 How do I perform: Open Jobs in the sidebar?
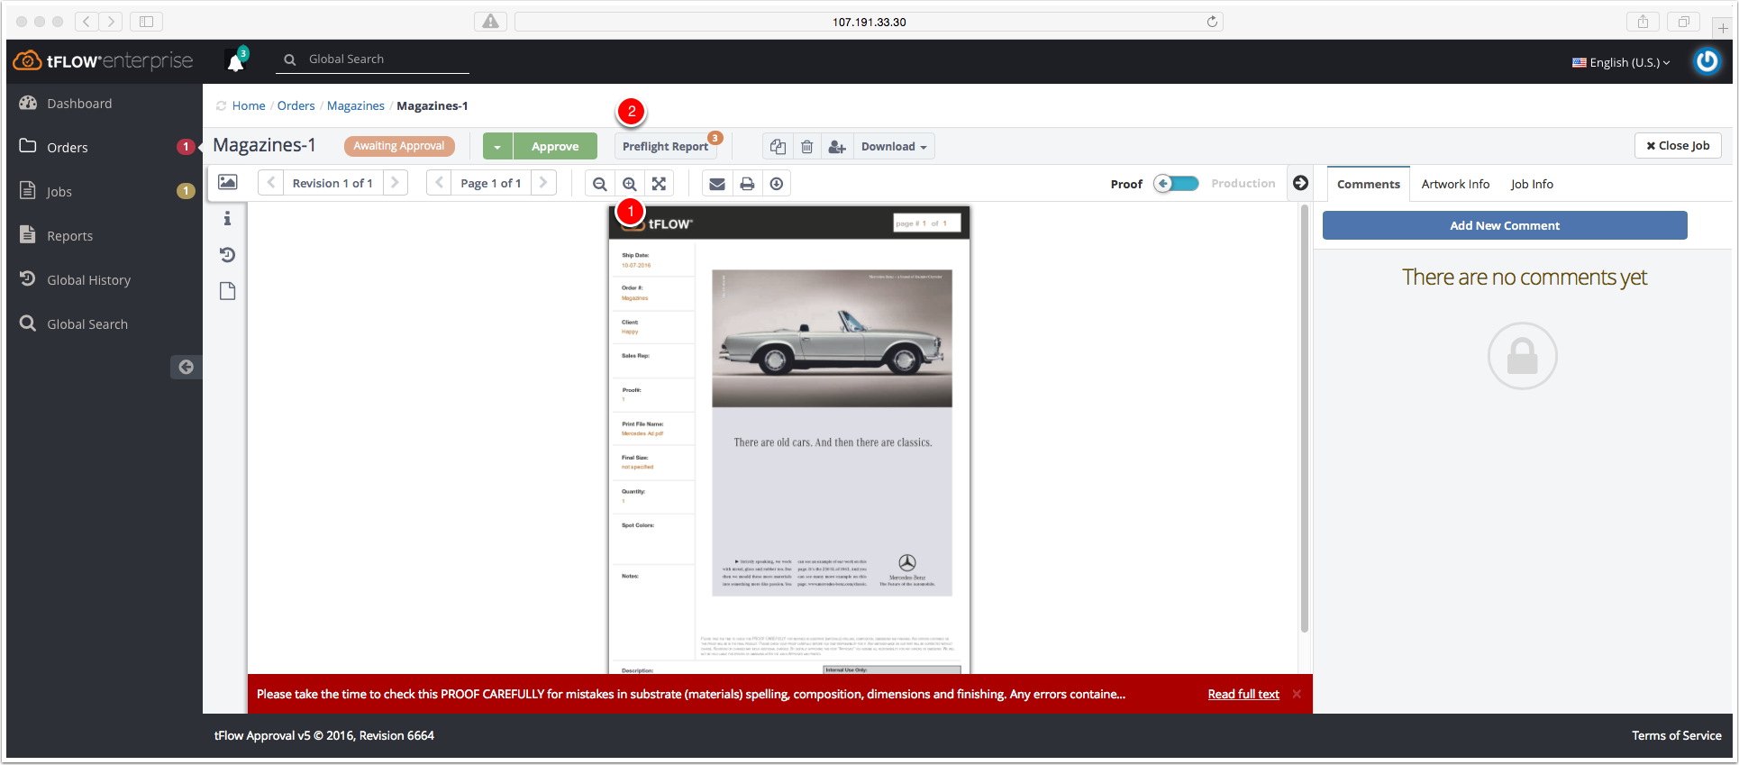[x=59, y=191]
